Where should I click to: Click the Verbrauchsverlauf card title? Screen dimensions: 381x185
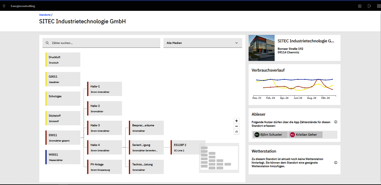pyautogui.click(x=268, y=70)
